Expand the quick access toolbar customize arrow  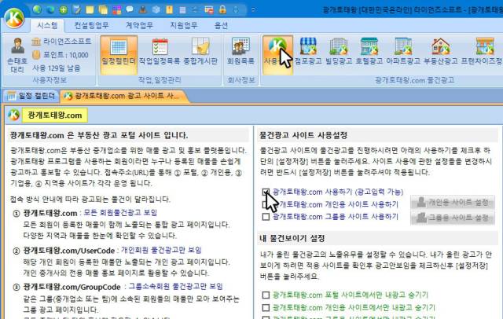[253, 10]
